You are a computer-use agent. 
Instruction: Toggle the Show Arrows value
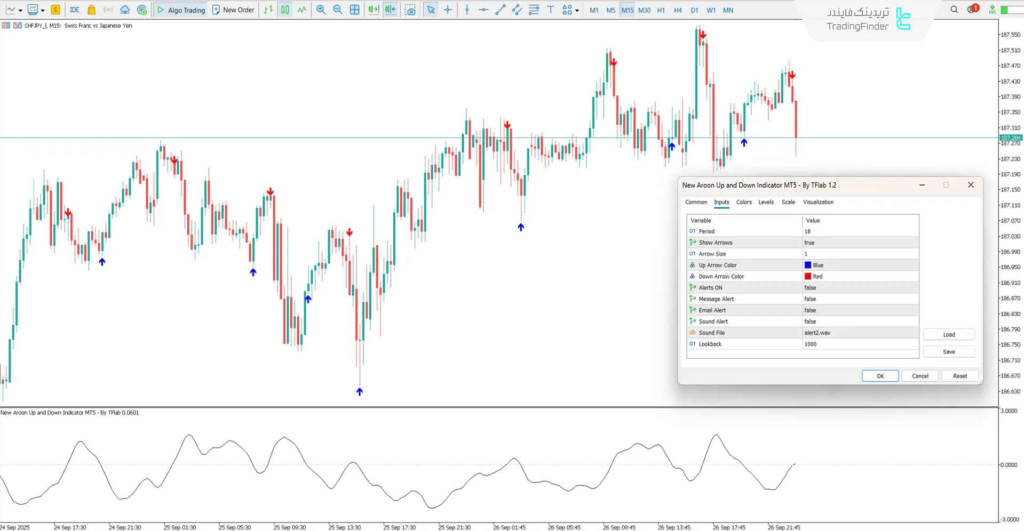(x=860, y=243)
